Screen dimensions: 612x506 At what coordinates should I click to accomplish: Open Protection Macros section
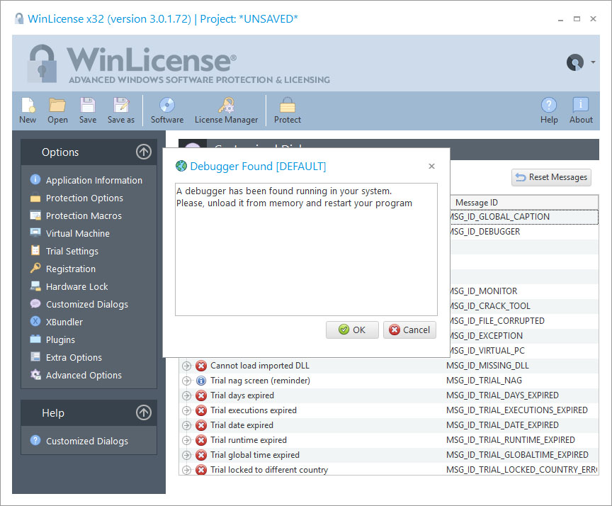[x=84, y=215]
